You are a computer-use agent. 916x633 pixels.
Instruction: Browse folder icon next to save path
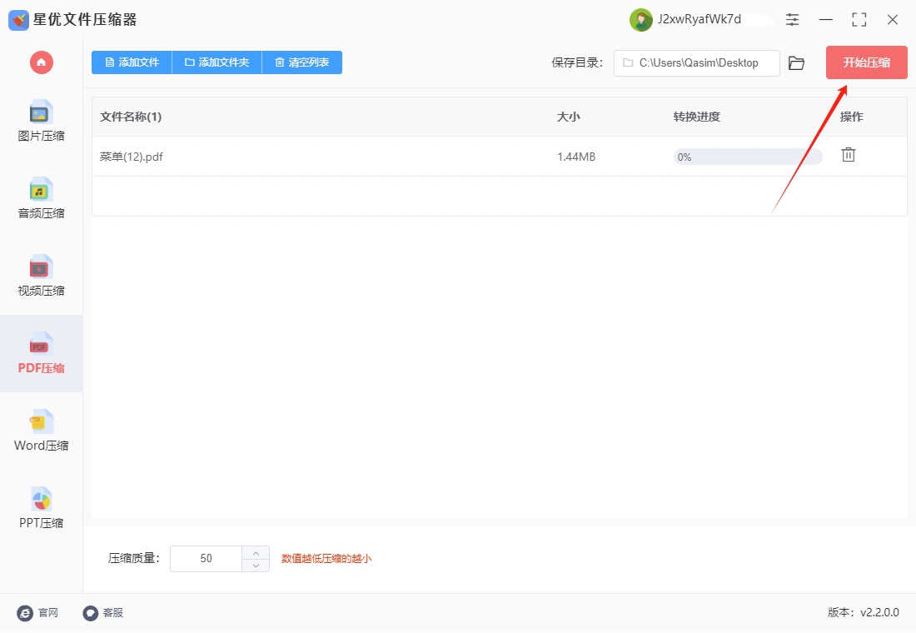point(796,63)
